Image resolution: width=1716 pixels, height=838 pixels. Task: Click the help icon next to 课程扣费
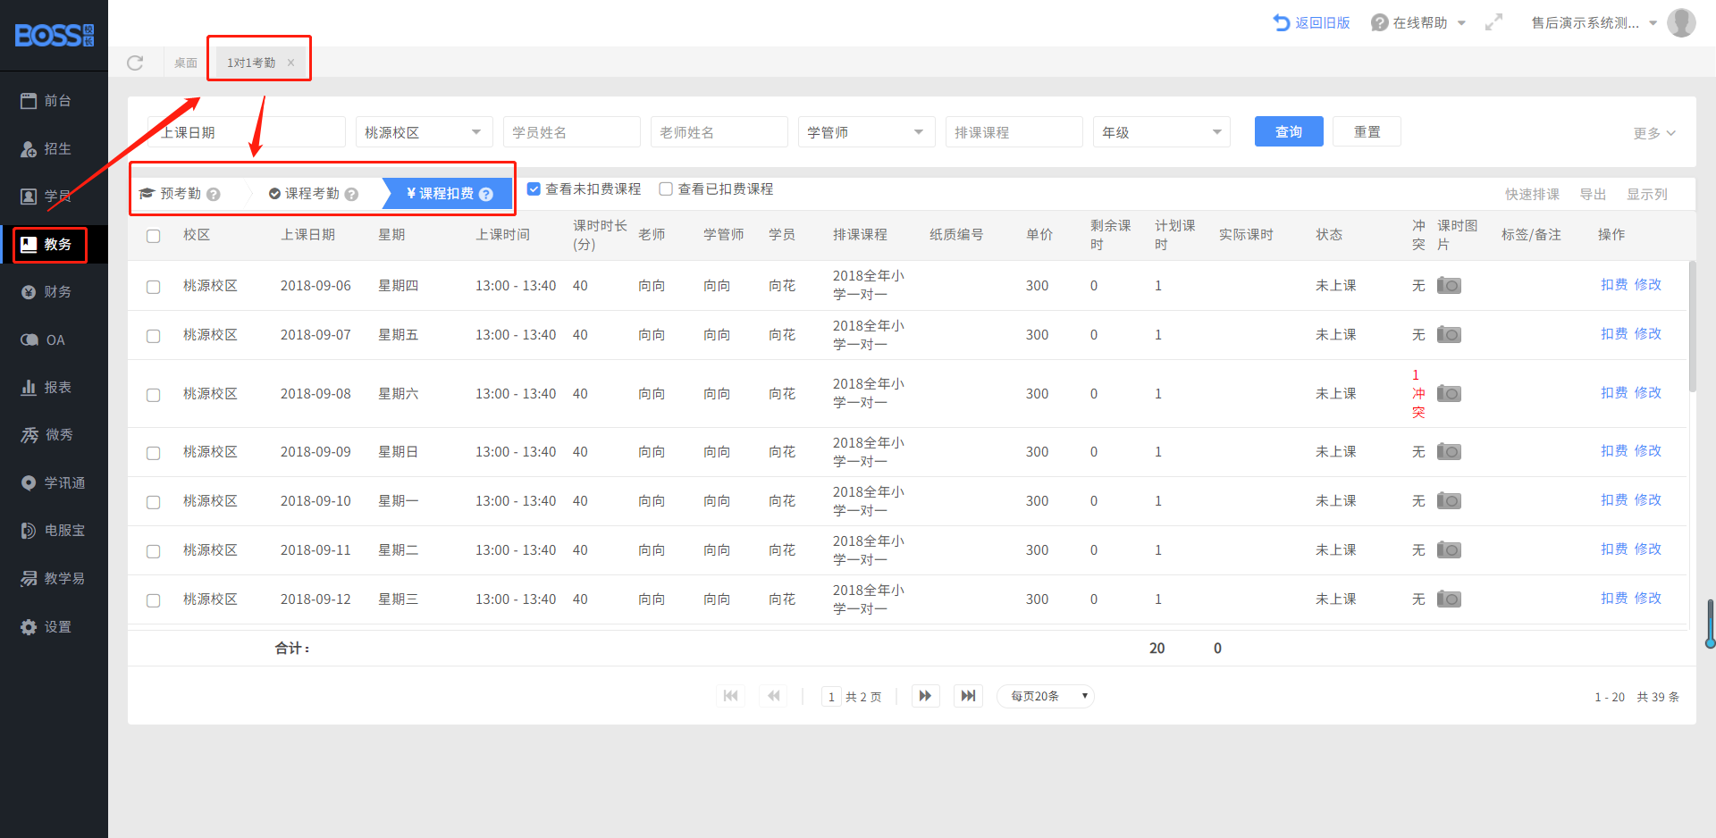point(486,194)
